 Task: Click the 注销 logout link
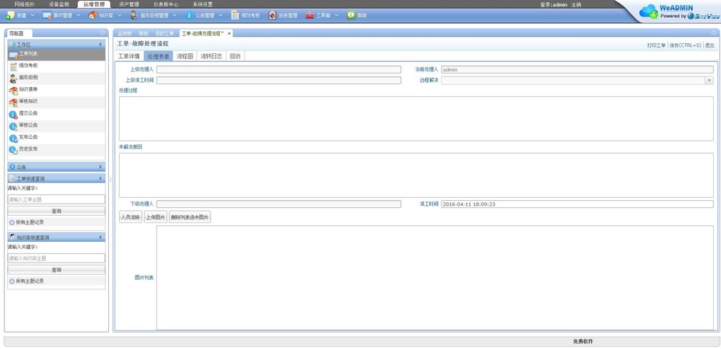(575, 5)
